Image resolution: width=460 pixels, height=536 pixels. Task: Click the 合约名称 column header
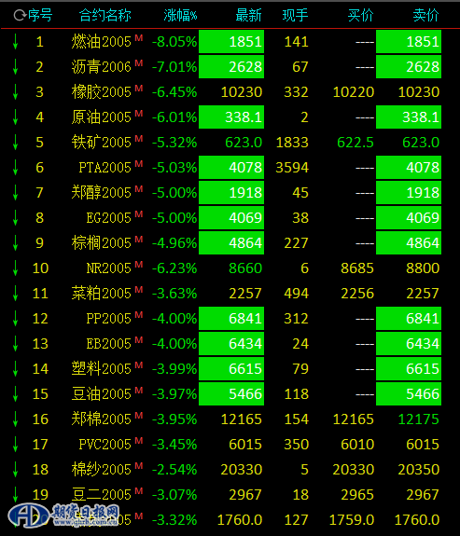105,16
